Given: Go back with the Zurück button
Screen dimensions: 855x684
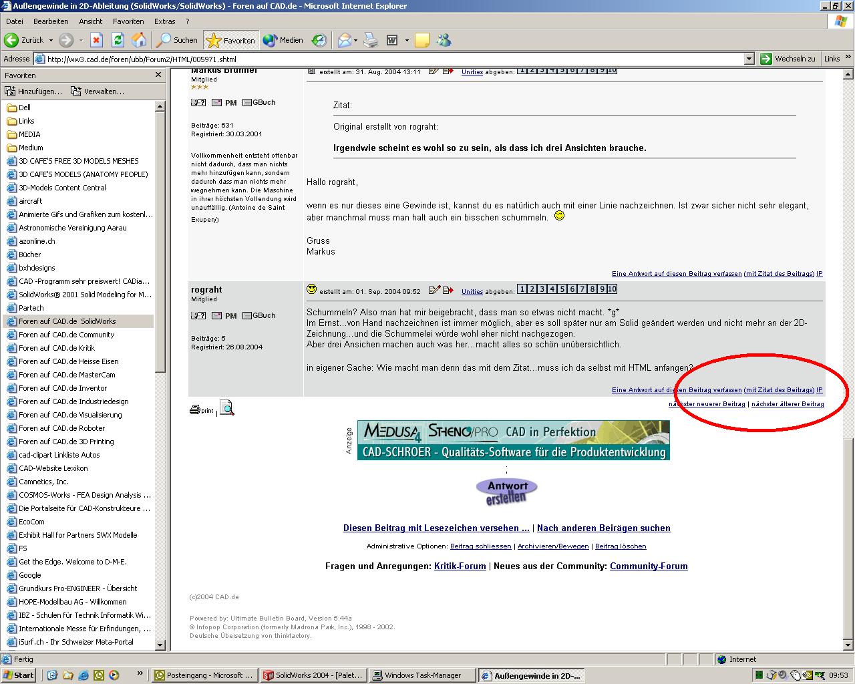Looking at the screenshot, I should click(x=24, y=40).
